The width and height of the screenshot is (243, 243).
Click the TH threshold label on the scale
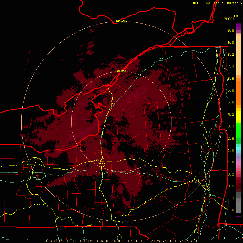pos(232,210)
